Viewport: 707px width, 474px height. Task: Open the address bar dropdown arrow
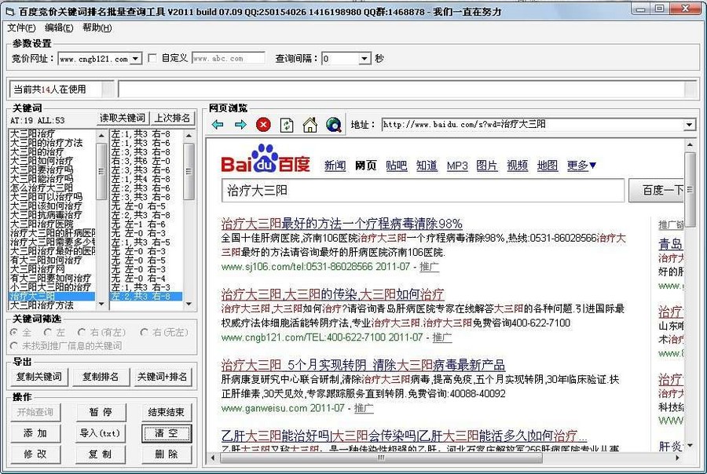point(689,124)
